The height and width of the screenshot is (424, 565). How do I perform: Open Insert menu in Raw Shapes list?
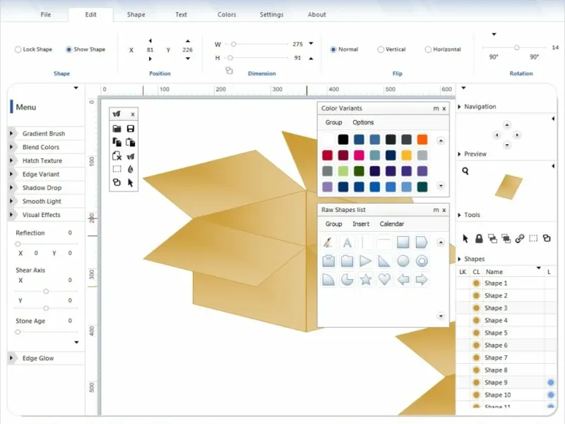(361, 224)
